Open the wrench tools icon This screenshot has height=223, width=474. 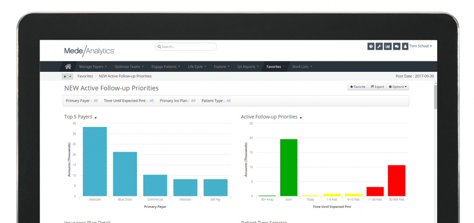[379, 46]
